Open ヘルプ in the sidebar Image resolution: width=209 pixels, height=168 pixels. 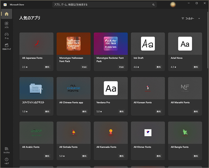pyautogui.click(x=6, y=161)
